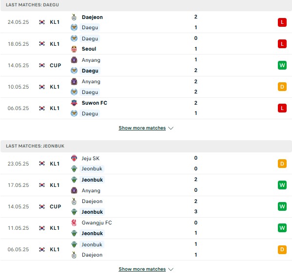Screen dimensions: 292x278
Task: Click the Daejeon team crest in 24.05.25 match
Action: [74, 17]
